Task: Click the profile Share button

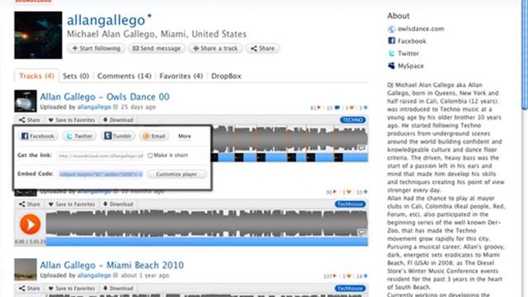Action: coord(262,49)
